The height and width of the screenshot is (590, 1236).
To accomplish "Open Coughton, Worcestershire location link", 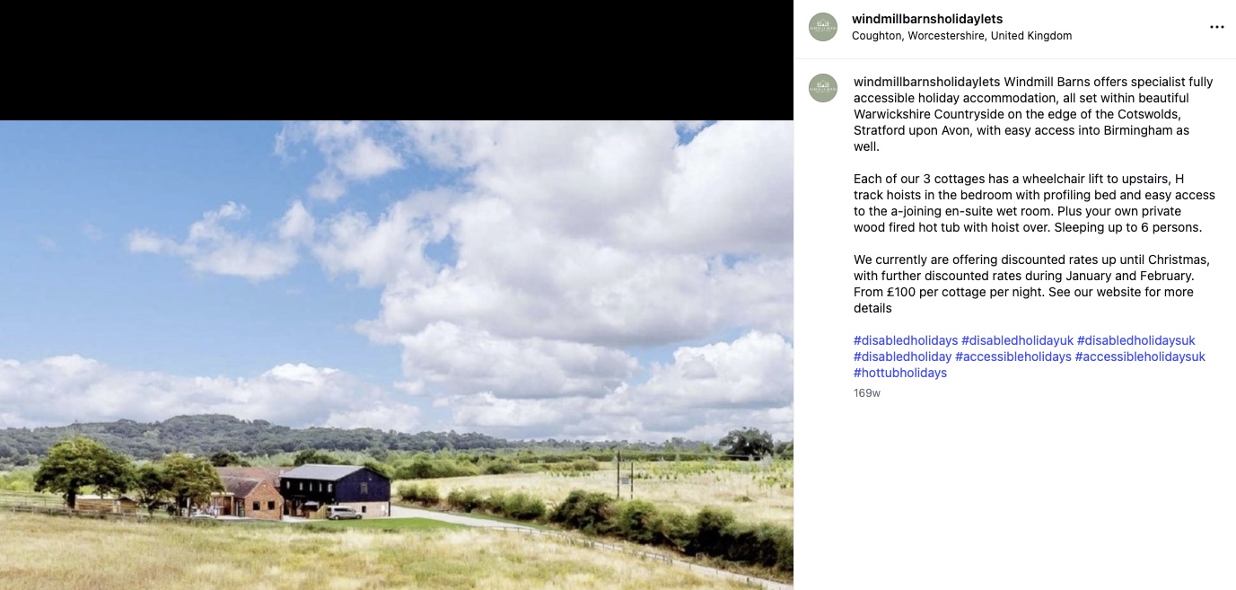I will tap(961, 36).
